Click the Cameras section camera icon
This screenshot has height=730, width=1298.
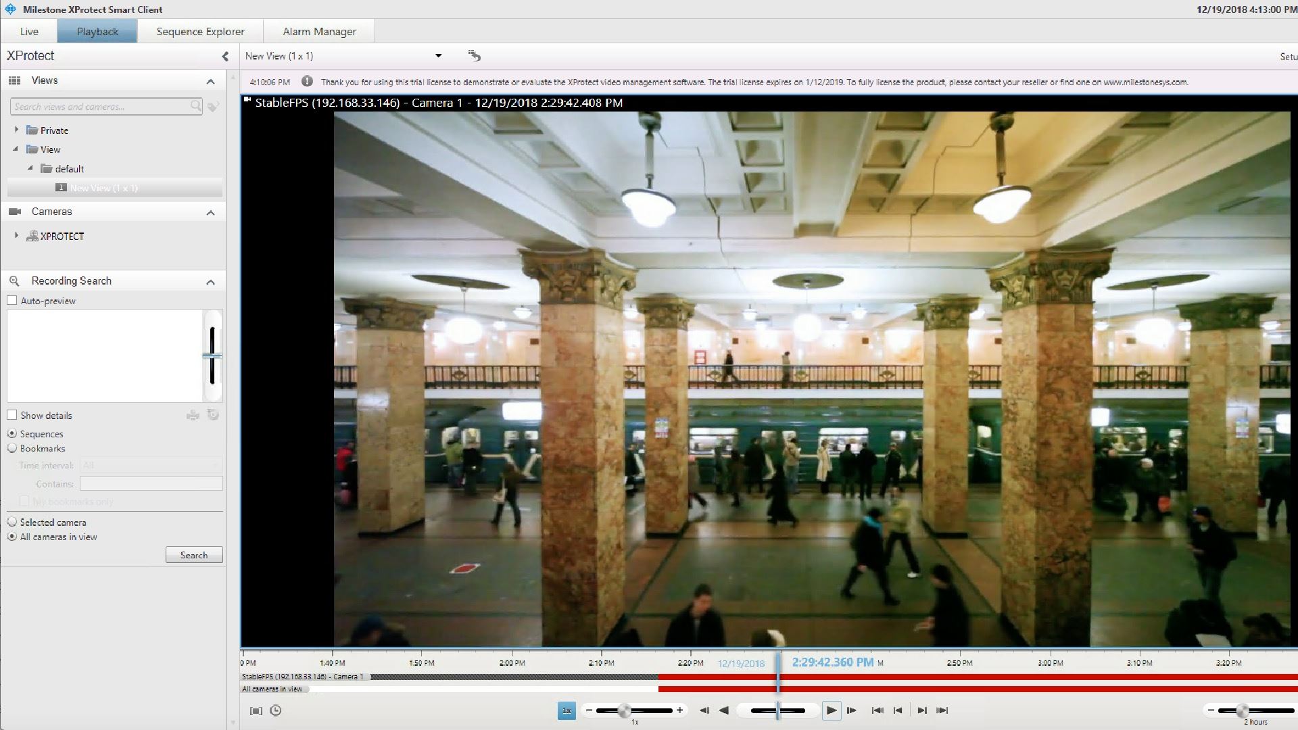click(15, 212)
